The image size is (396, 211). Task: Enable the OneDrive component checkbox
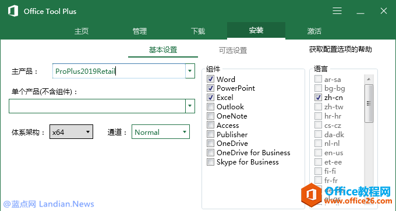pyautogui.click(x=210, y=143)
